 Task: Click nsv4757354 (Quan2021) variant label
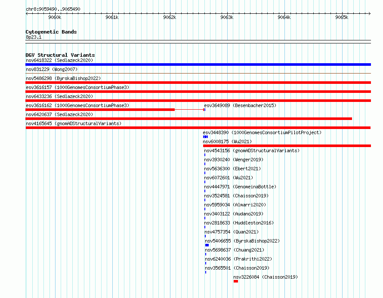tap(232, 232)
